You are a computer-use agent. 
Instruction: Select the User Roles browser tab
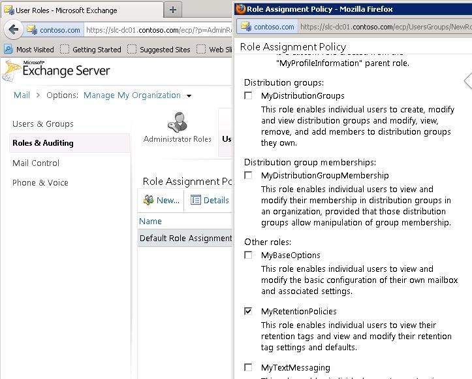pos(83,10)
